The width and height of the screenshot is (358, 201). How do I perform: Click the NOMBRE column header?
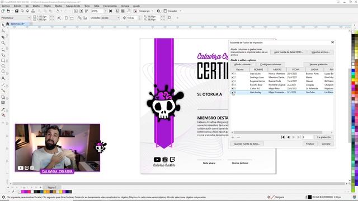258,69
